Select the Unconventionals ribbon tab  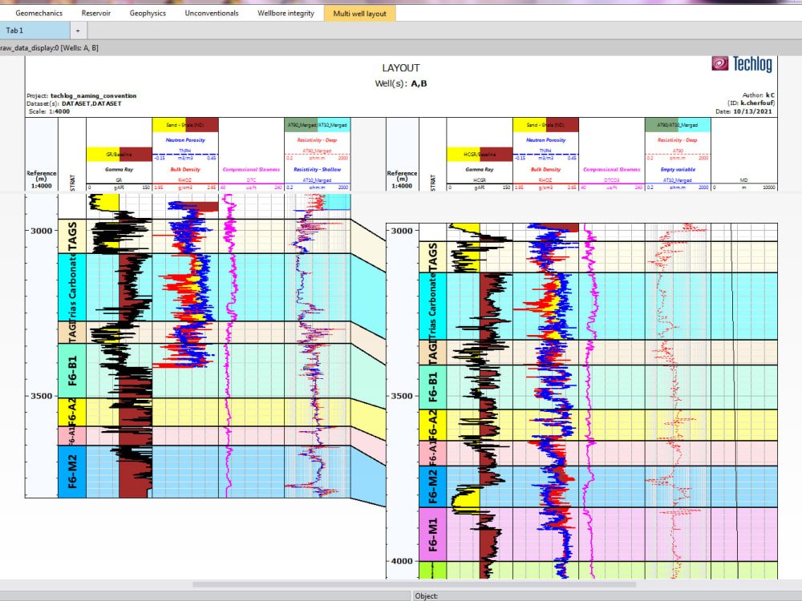click(x=211, y=12)
